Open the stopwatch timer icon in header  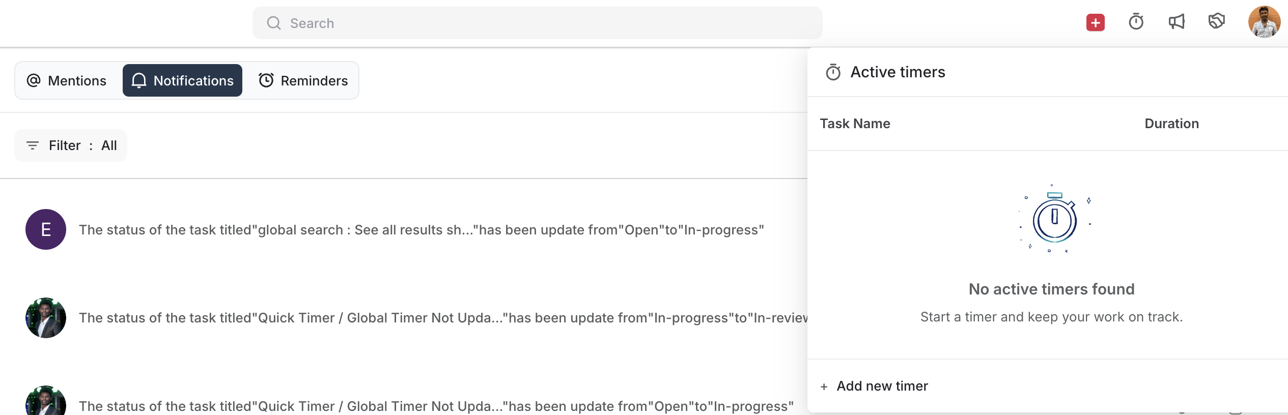click(x=1136, y=22)
